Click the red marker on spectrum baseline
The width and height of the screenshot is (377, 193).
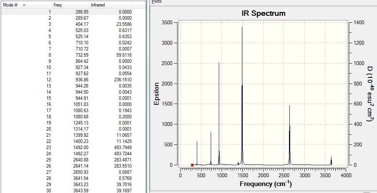tap(192, 165)
